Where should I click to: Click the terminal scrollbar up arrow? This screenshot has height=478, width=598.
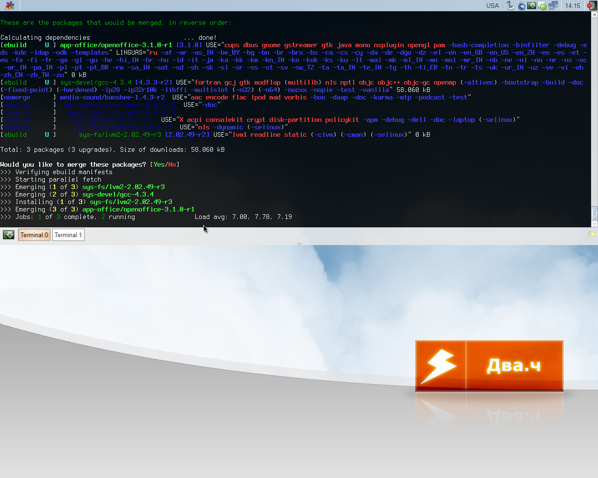click(x=594, y=14)
